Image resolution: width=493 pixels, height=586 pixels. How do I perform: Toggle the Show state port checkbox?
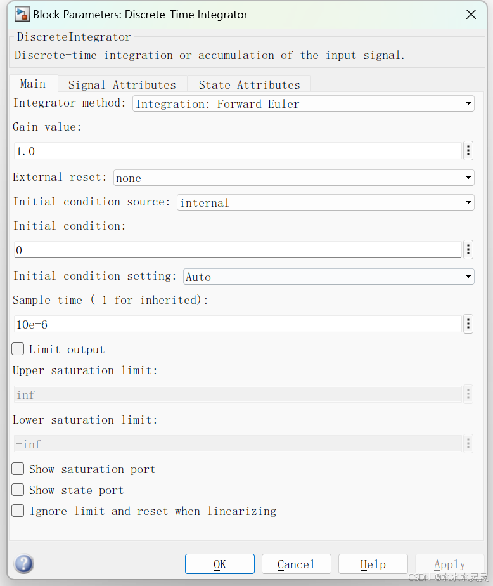tap(18, 490)
